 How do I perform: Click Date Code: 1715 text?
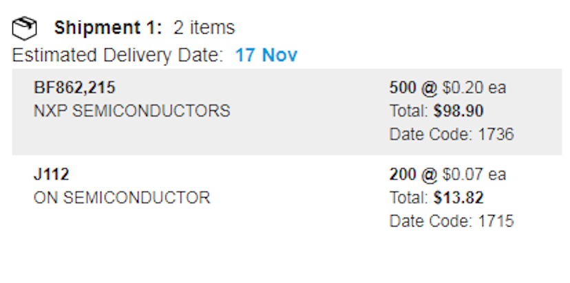pyautogui.click(x=452, y=221)
